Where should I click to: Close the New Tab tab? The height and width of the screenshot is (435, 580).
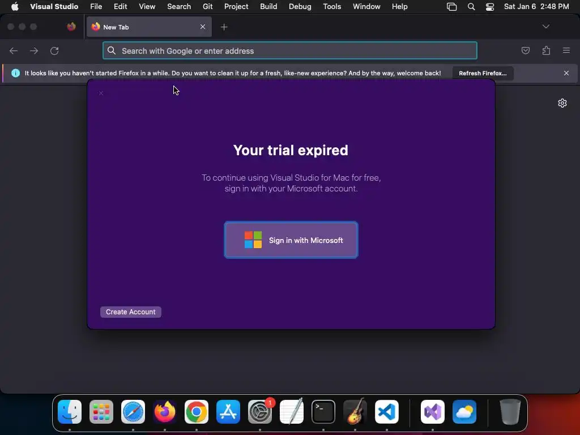point(203,27)
